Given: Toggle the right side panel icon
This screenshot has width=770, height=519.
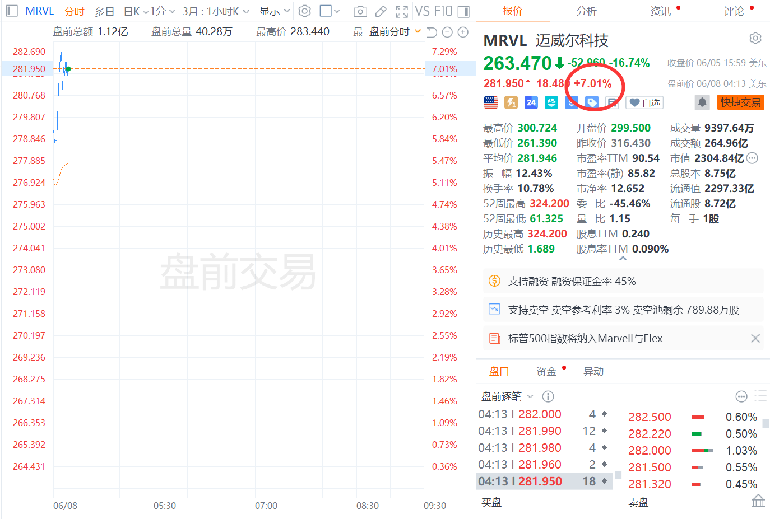Looking at the screenshot, I should pos(463,11).
